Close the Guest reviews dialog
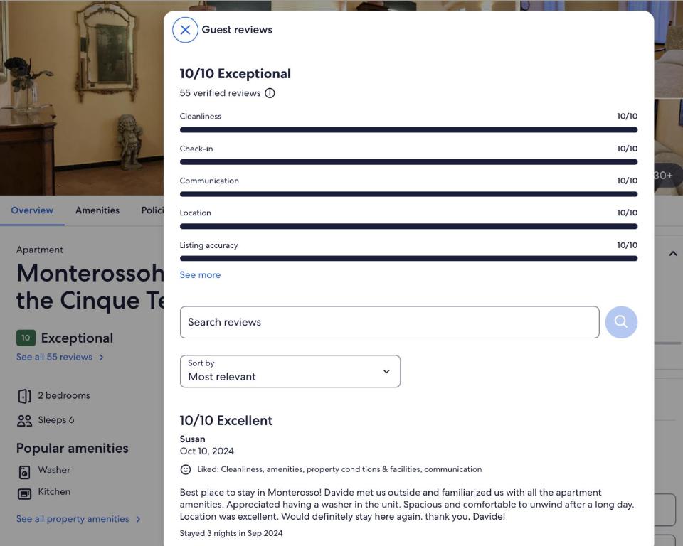 (x=185, y=30)
